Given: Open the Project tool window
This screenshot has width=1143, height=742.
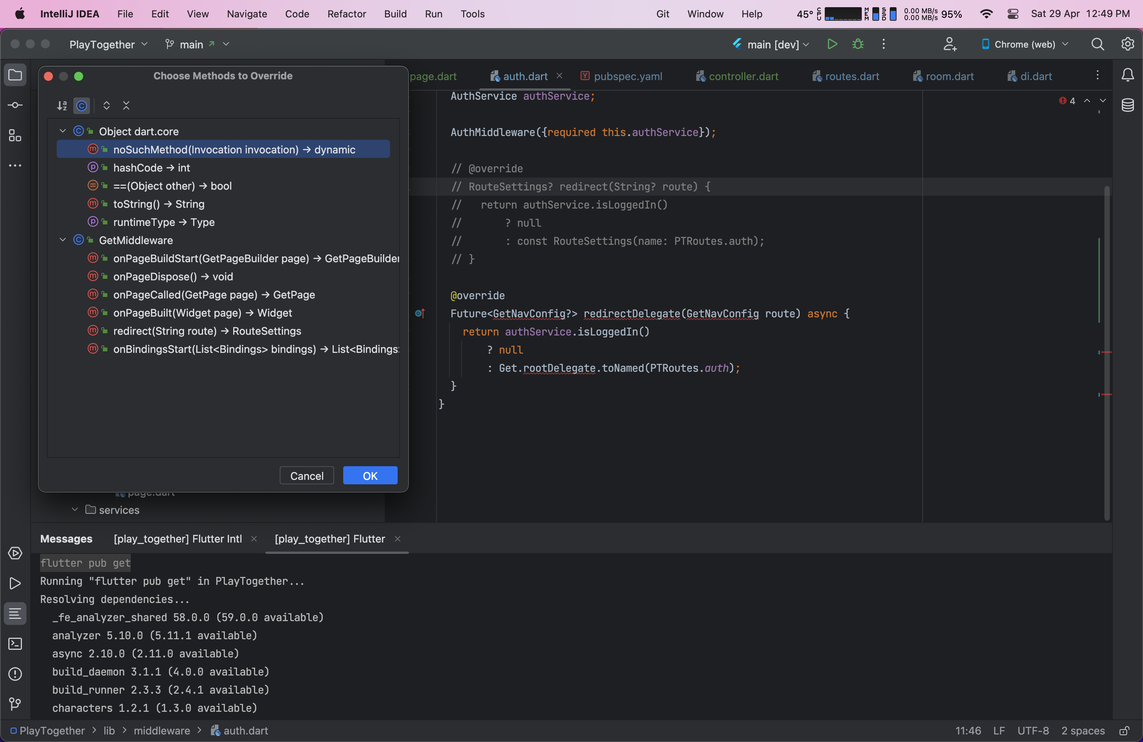Looking at the screenshot, I should [x=15, y=75].
